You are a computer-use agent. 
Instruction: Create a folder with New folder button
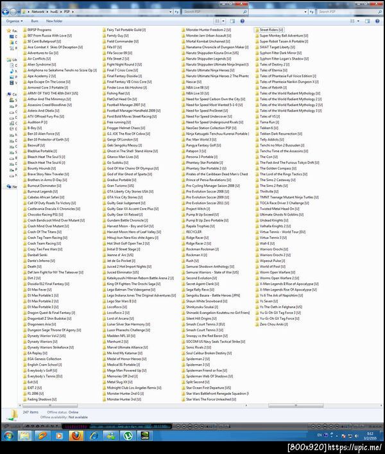point(54,21)
